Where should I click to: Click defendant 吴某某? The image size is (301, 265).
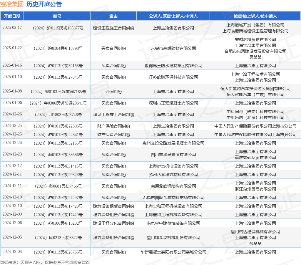255,57
